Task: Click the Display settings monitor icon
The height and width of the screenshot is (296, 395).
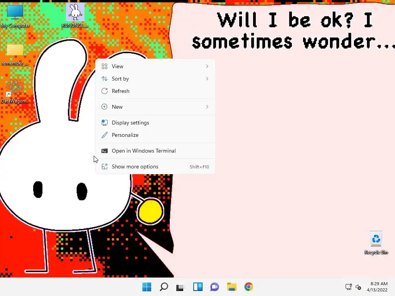Action: click(105, 123)
